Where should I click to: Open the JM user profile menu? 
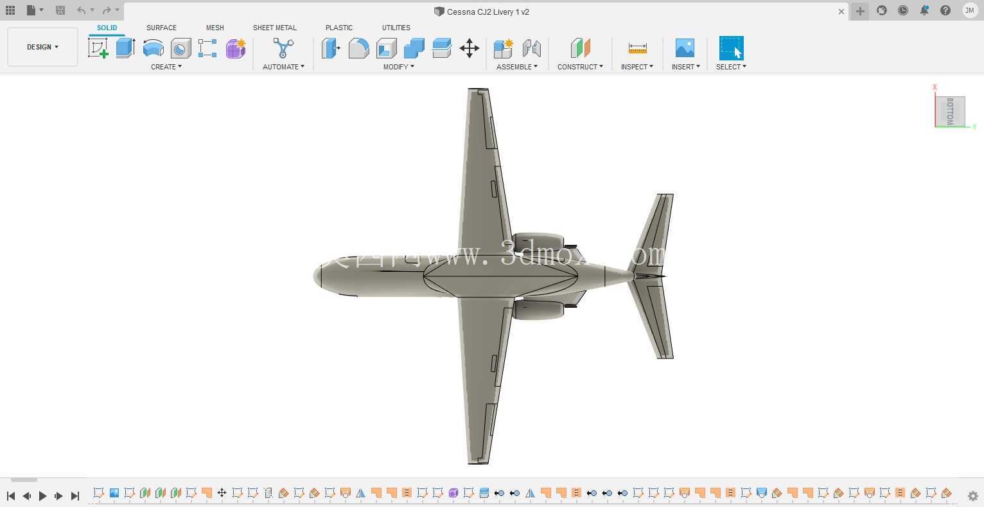[970, 10]
